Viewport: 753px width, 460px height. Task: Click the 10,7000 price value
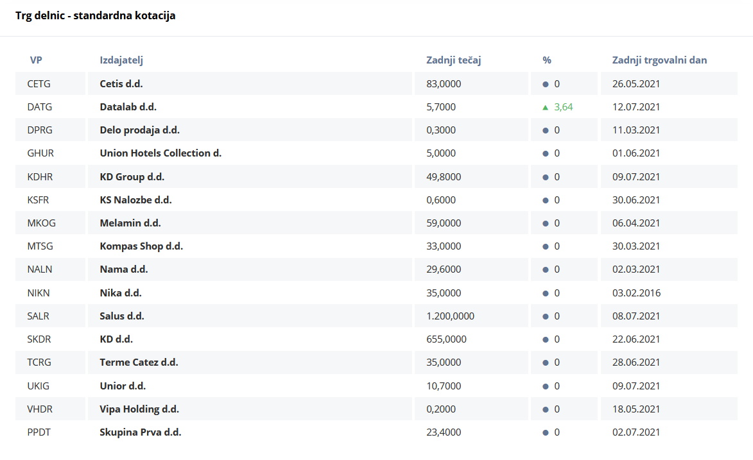tap(444, 386)
